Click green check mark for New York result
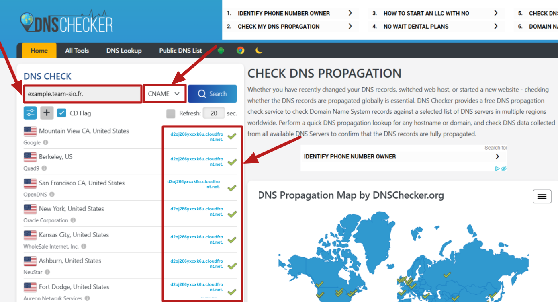 232,214
